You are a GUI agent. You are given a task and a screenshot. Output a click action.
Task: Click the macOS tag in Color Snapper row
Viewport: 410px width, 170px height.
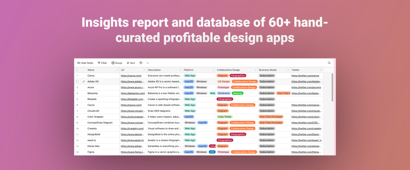[189, 117]
